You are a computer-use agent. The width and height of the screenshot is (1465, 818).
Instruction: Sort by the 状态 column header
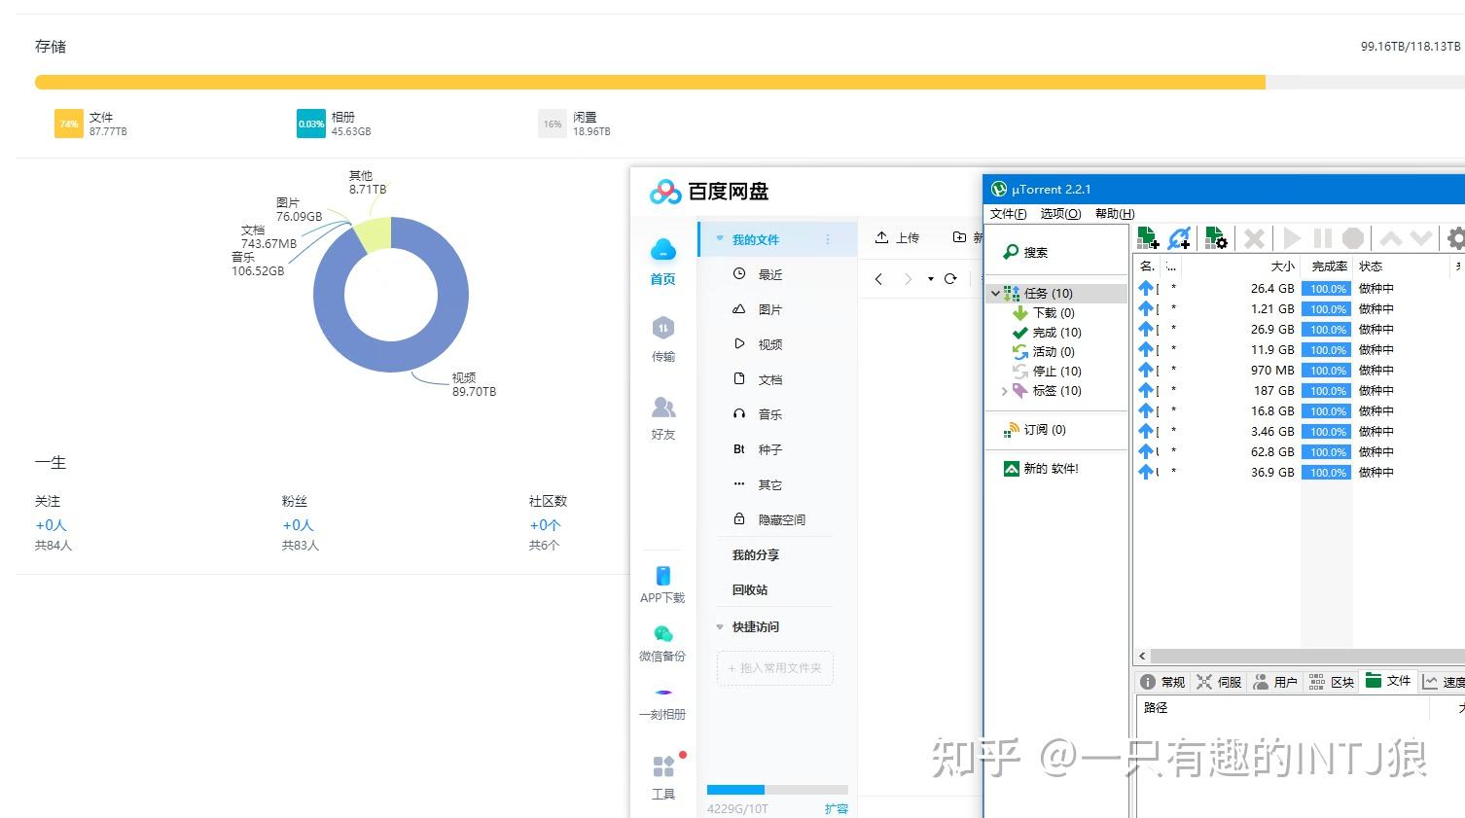(1371, 266)
